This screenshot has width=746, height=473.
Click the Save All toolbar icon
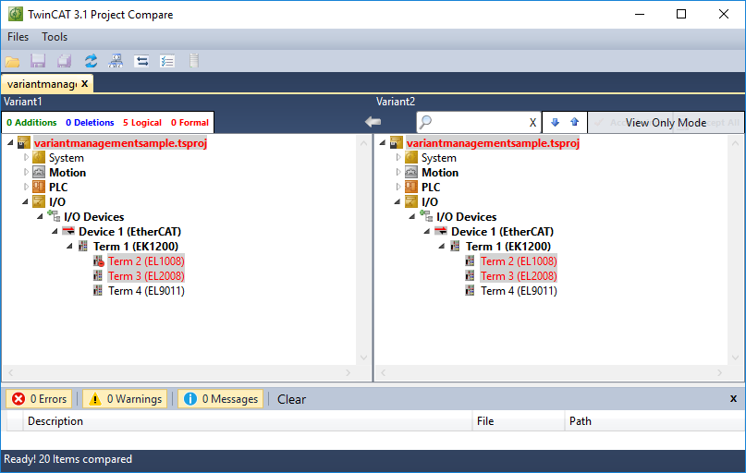64,61
